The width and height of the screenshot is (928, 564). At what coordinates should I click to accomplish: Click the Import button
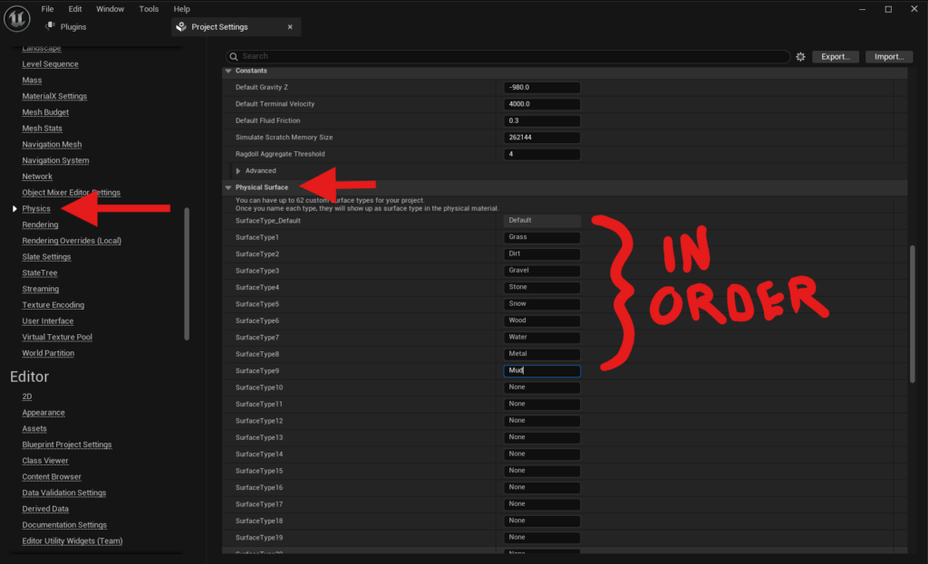(x=888, y=56)
